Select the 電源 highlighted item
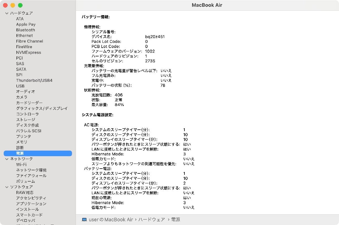The image size is (339, 225). (x=38, y=153)
